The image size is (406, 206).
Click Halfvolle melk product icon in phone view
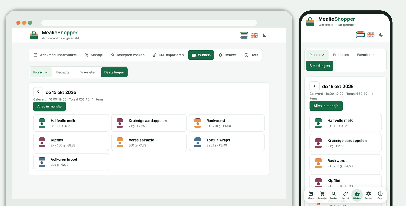point(318,123)
